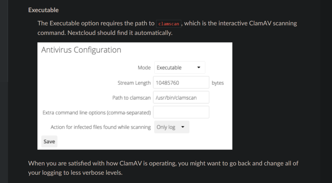Click the bytes unit label
Screen dimensions: 332x183
pos(218,83)
